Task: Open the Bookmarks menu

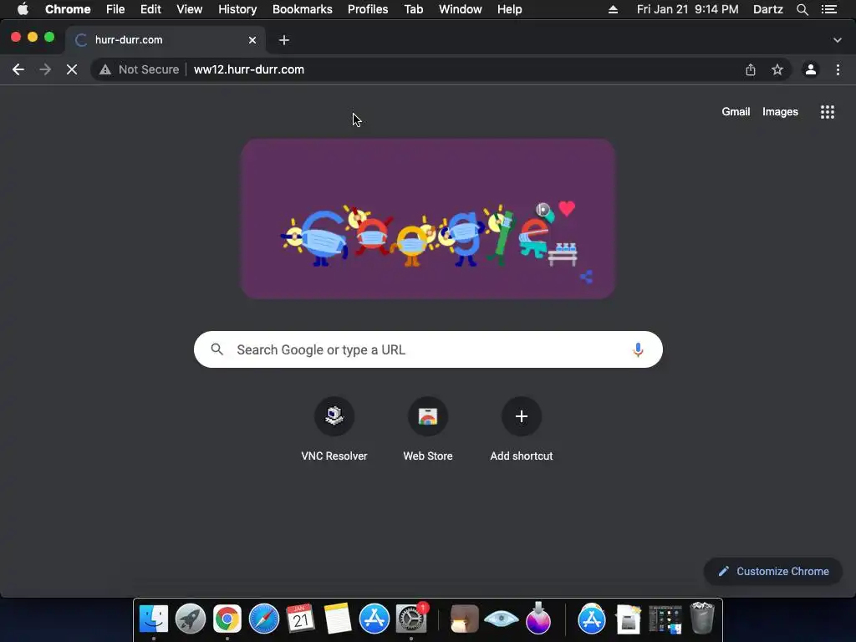Action: pos(303,9)
